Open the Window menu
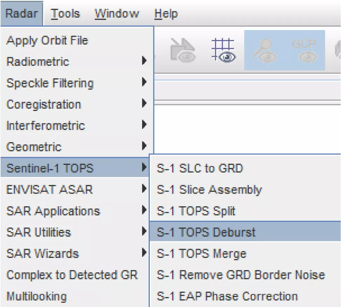This screenshot has height=307, width=341. (x=117, y=14)
